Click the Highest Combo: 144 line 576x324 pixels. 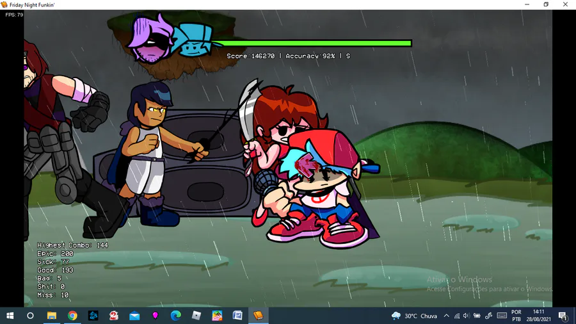click(72, 245)
